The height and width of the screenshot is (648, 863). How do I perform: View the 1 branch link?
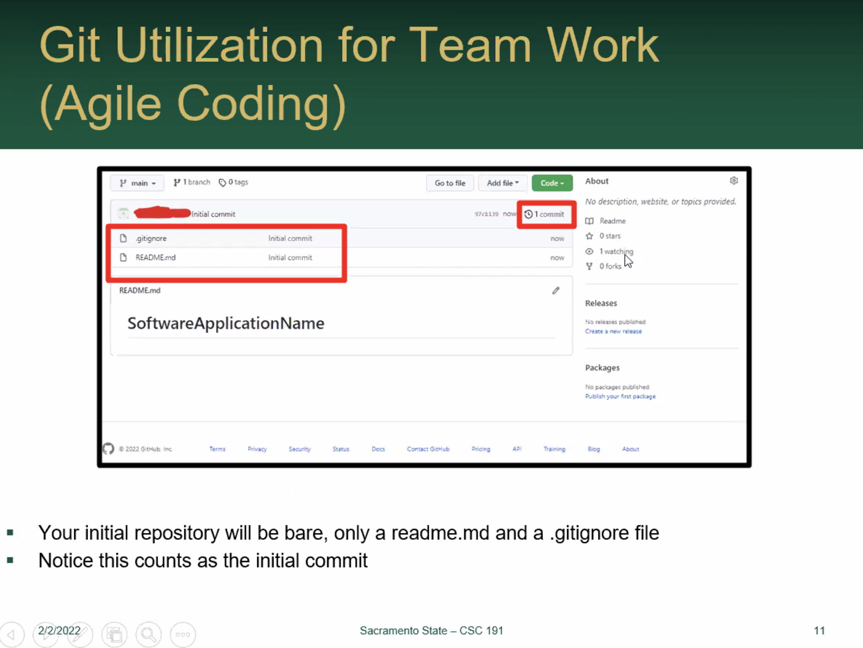click(192, 182)
